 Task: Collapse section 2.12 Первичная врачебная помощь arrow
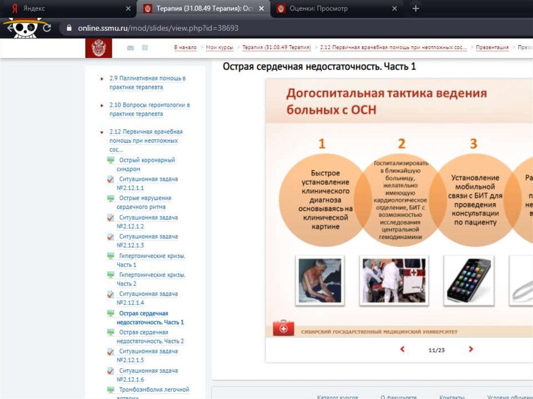click(x=101, y=132)
